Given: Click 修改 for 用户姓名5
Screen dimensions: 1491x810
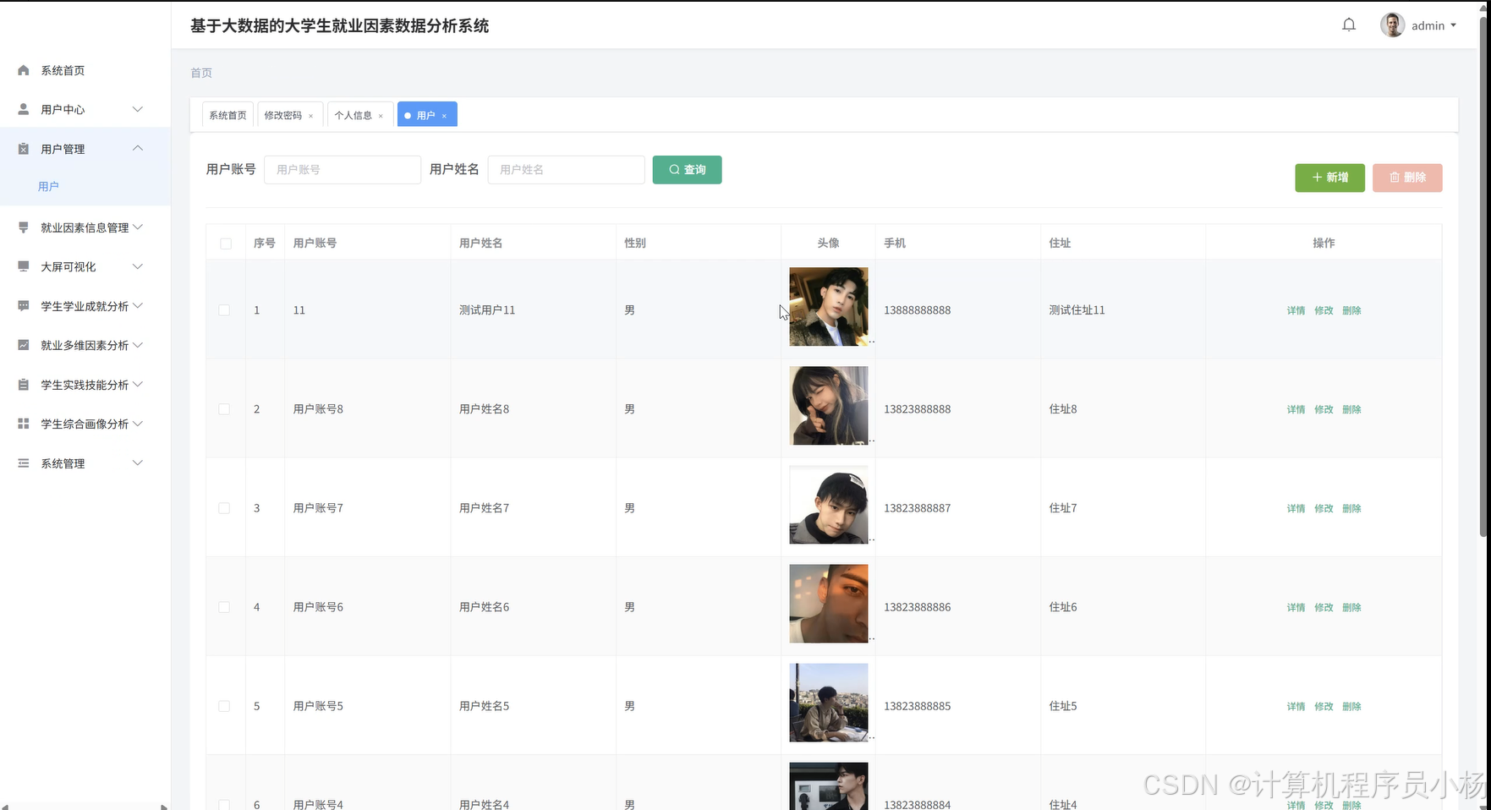Looking at the screenshot, I should point(1324,706).
